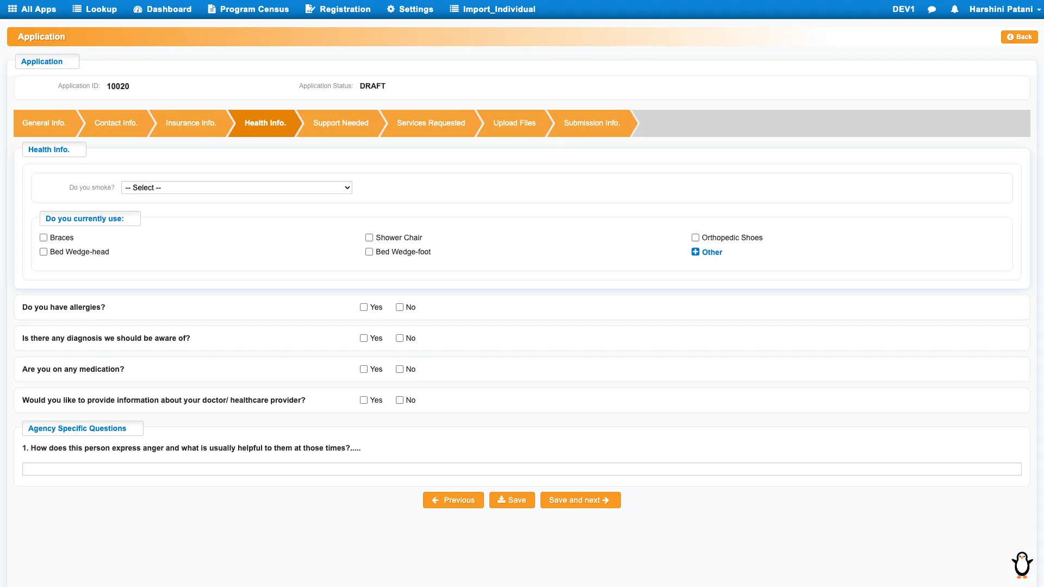Open the Settings menu
The width and height of the screenshot is (1044, 587).
pyautogui.click(x=410, y=9)
